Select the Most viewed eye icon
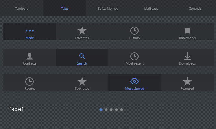The width and height of the screenshot is (216, 129). (134, 81)
